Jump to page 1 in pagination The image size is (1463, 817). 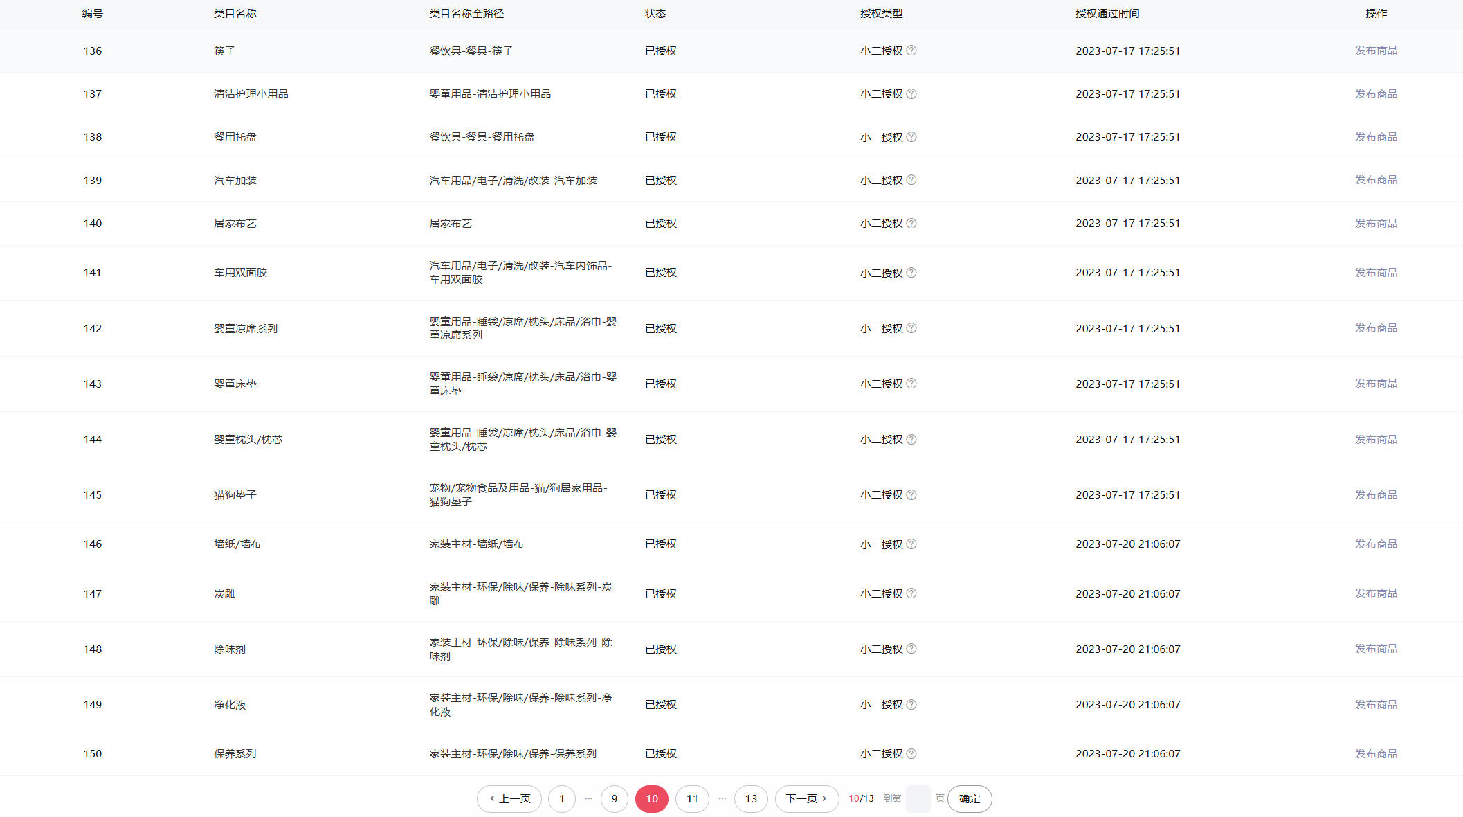[x=562, y=799]
